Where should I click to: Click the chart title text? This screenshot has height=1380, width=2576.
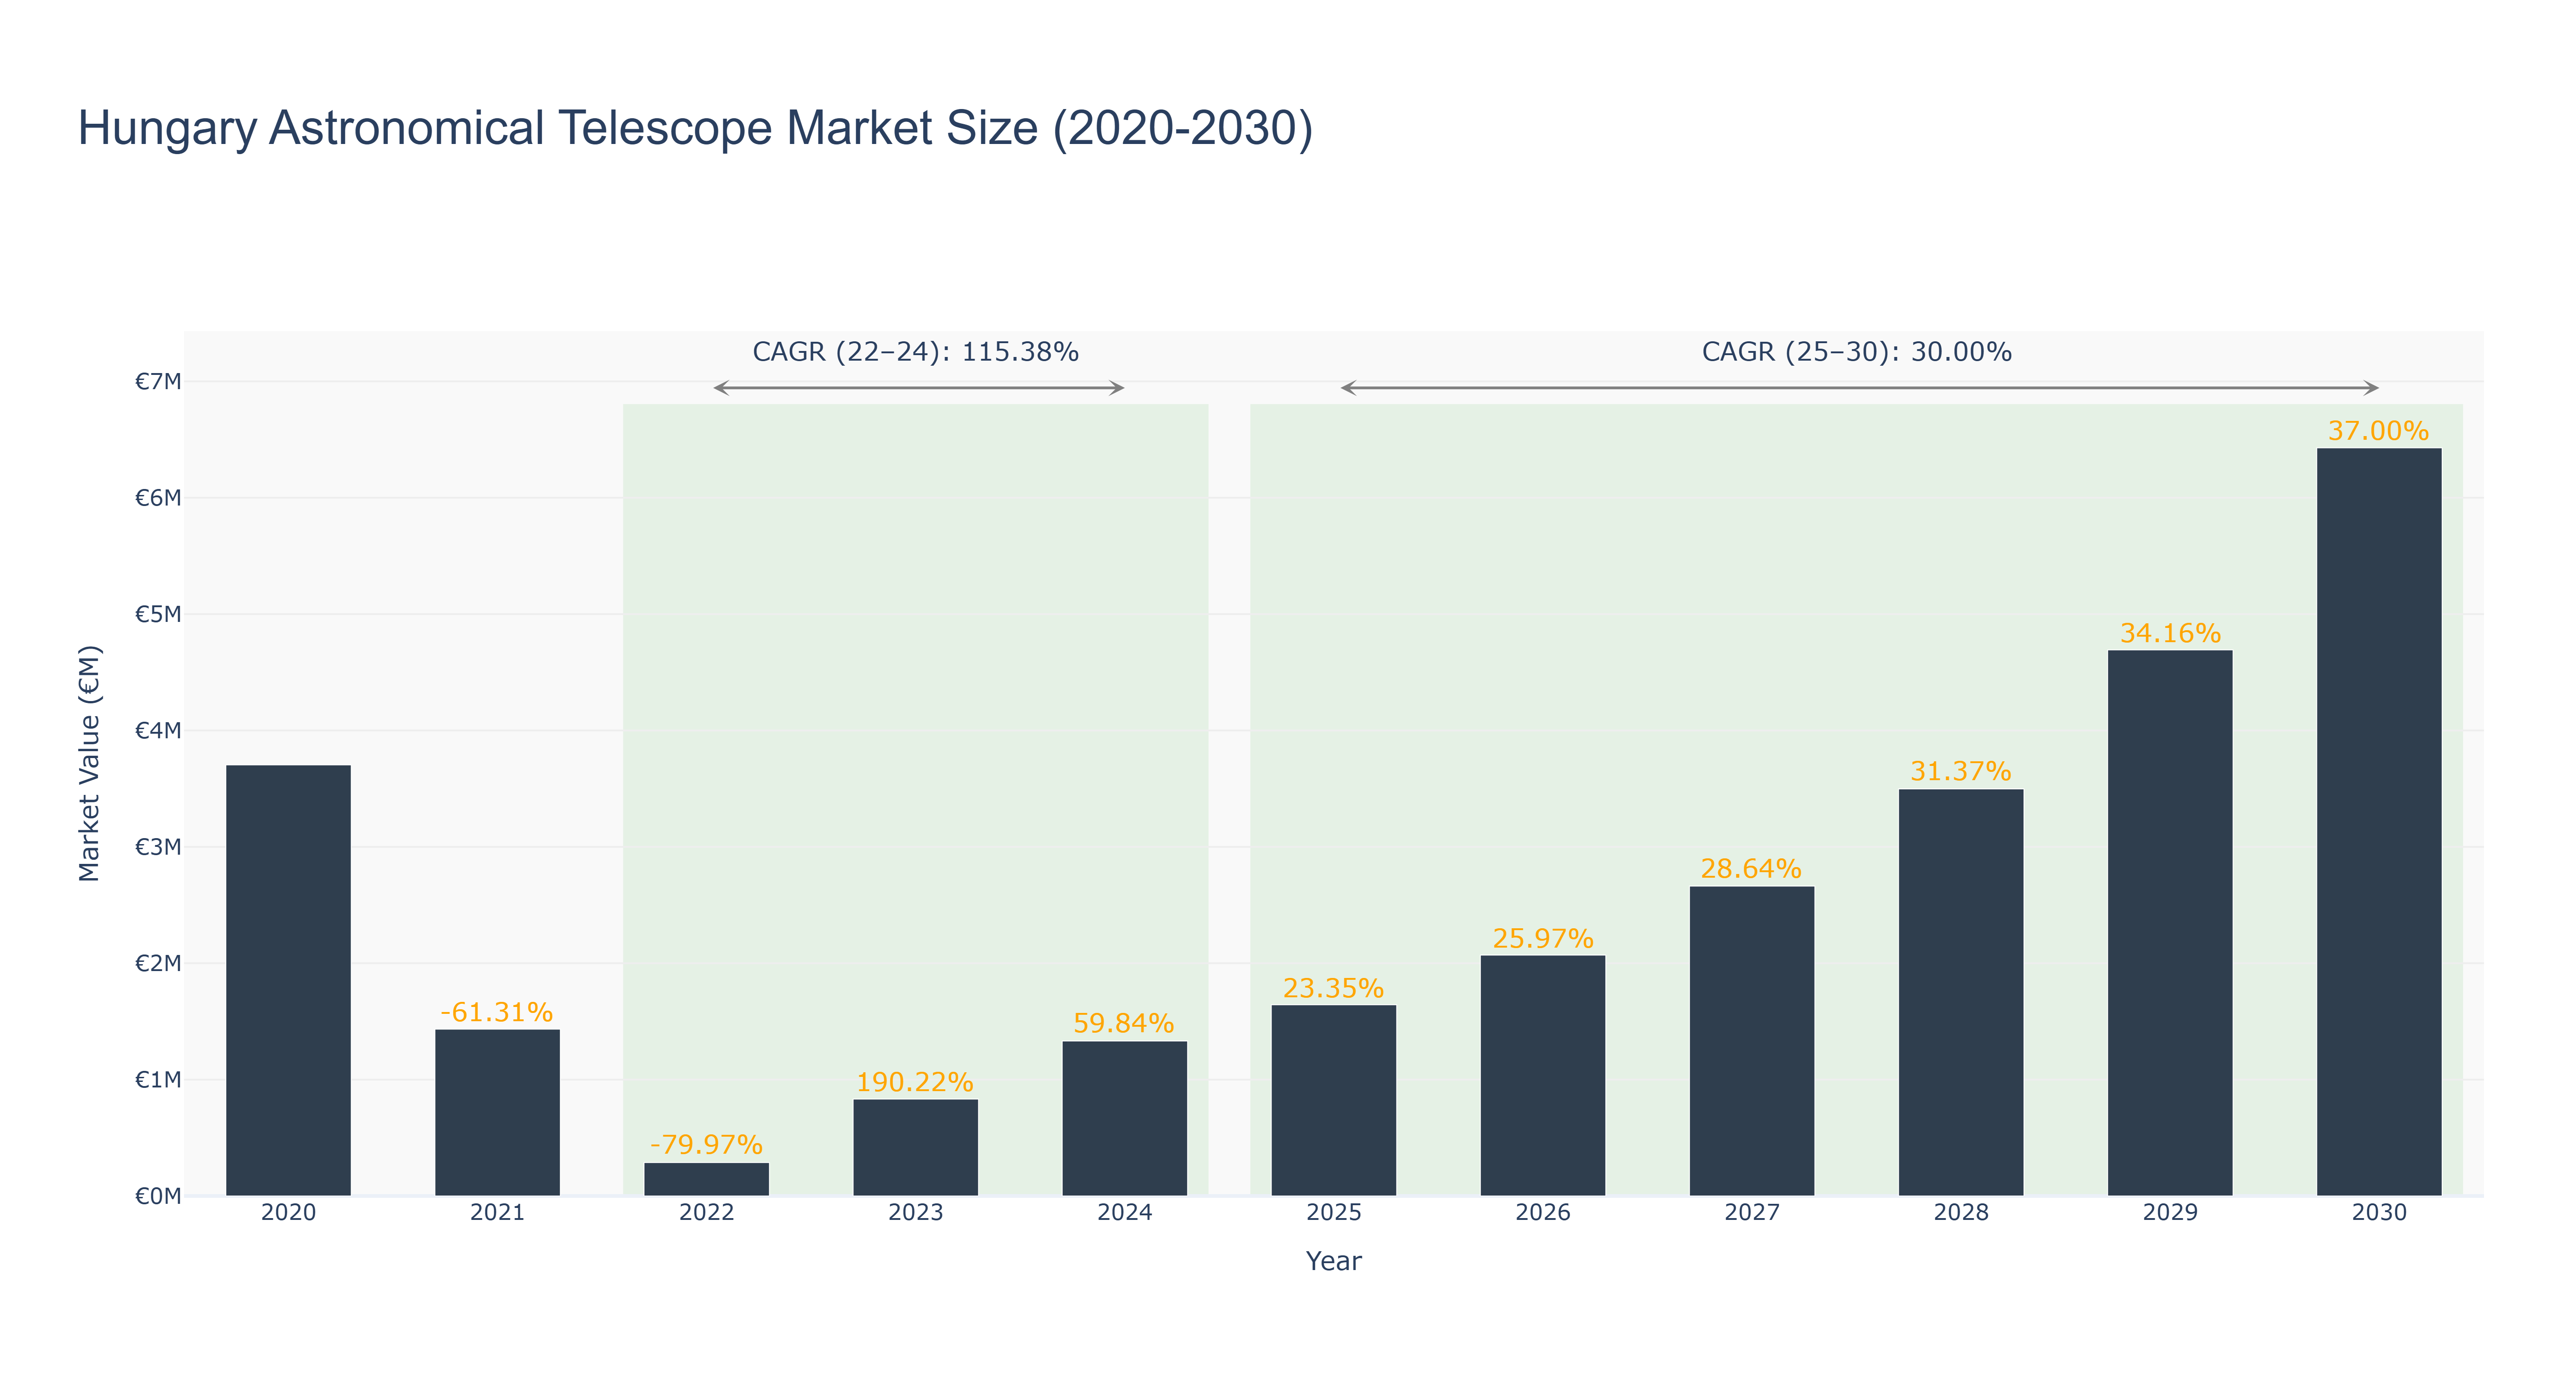point(695,128)
